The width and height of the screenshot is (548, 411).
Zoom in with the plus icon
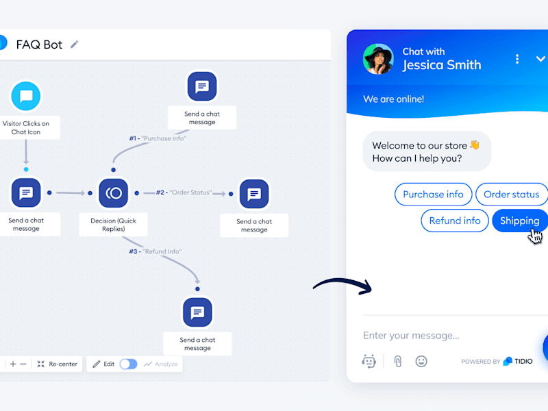(13, 364)
